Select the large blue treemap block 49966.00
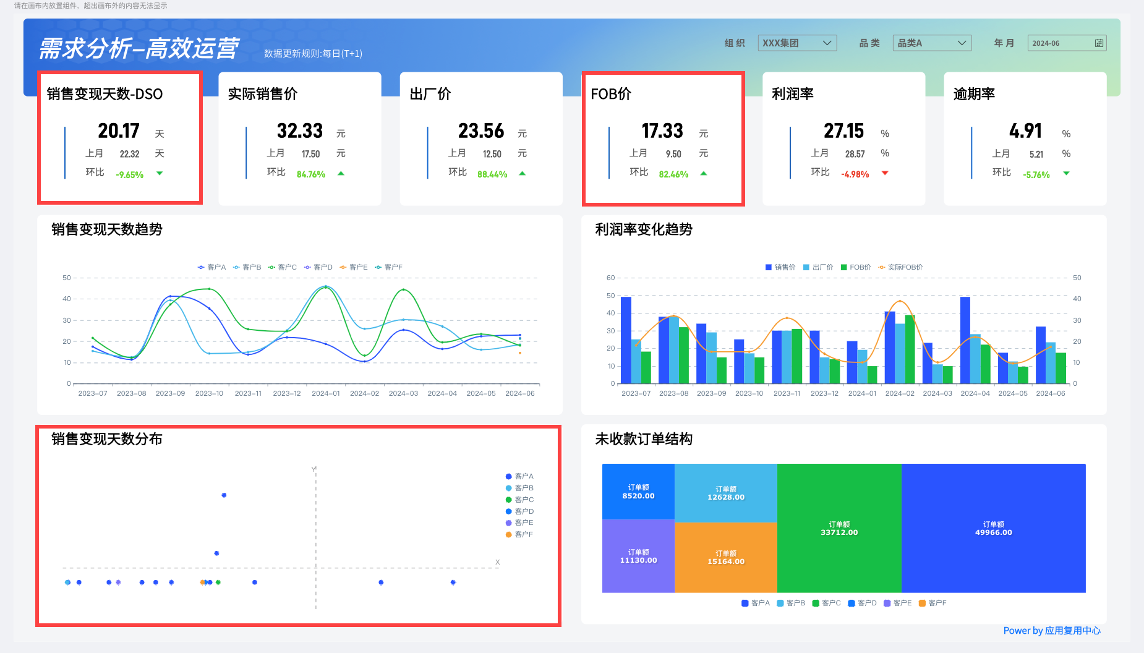The width and height of the screenshot is (1144, 653). pos(994,528)
